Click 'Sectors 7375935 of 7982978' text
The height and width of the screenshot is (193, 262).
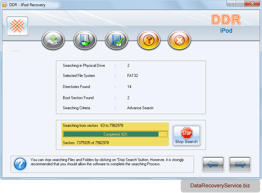86,143
